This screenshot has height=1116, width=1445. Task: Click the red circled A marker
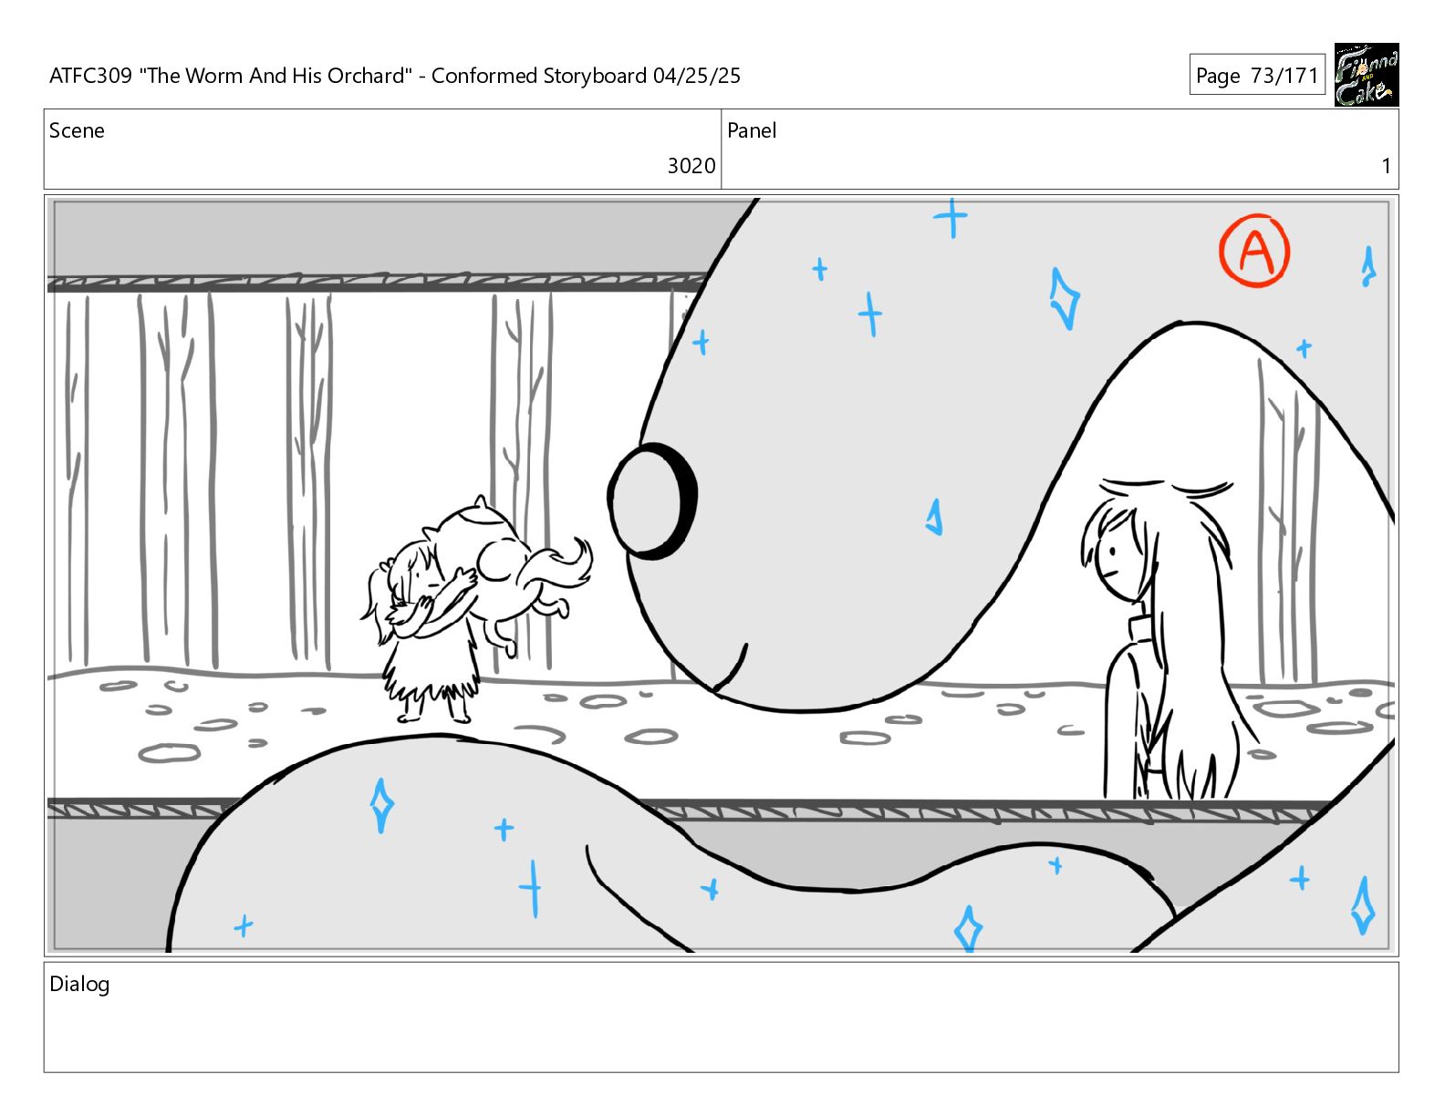(x=1255, y=251)
